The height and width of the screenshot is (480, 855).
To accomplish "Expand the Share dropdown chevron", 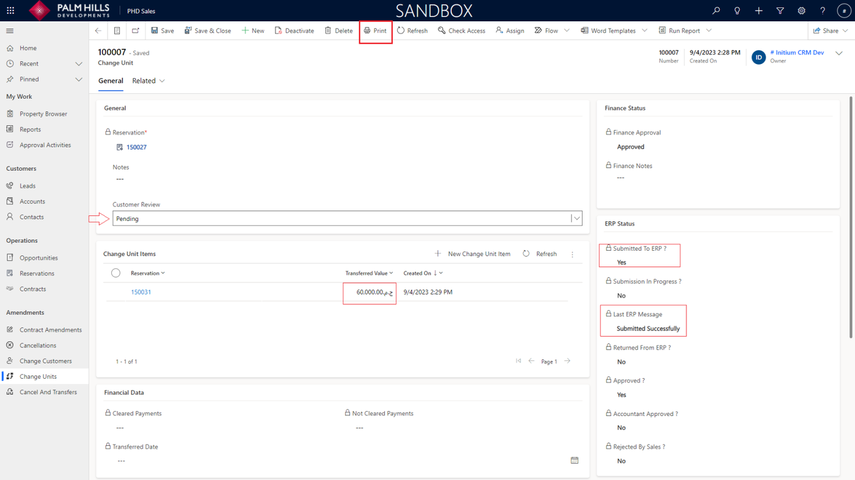I will tap(846, 30).
